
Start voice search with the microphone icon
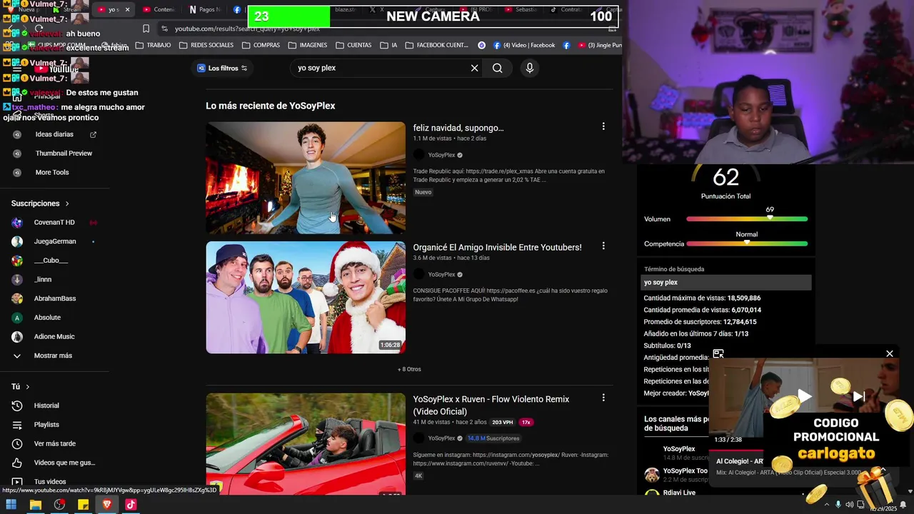coord(529,68)
